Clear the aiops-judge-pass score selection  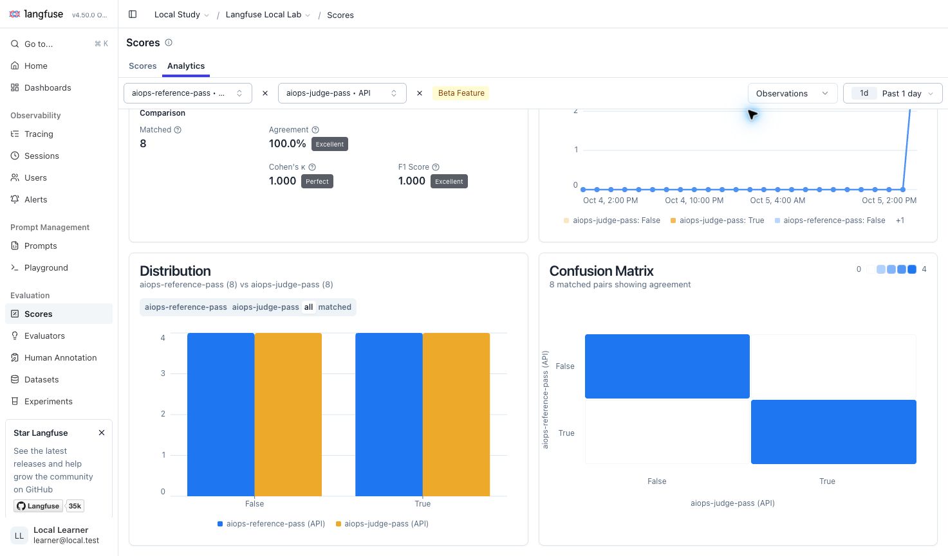click(x=420, y=93)
